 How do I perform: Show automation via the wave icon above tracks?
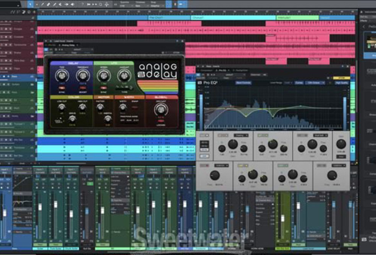13,12
